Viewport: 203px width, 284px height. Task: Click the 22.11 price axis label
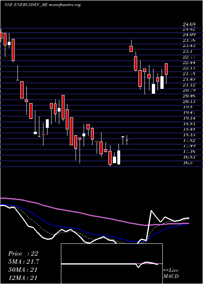point(189,68)
